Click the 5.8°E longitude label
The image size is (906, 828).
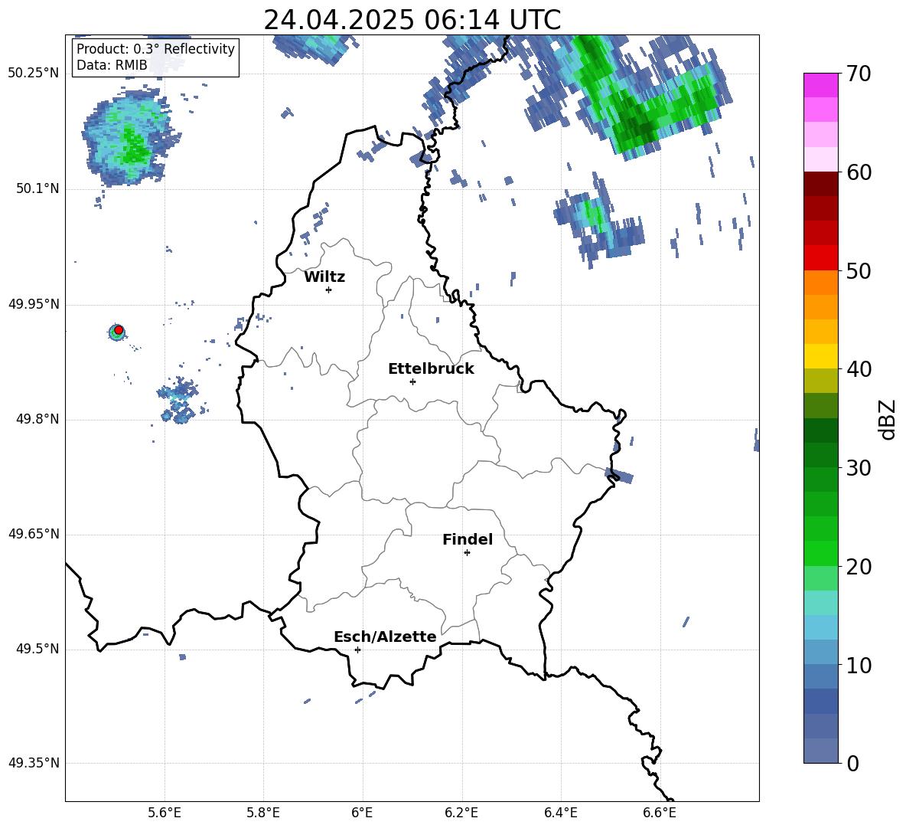tap(263, 813)
